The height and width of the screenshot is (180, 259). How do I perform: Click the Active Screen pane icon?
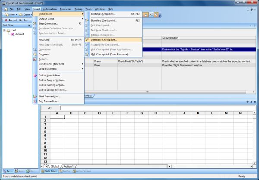[74, 171]
